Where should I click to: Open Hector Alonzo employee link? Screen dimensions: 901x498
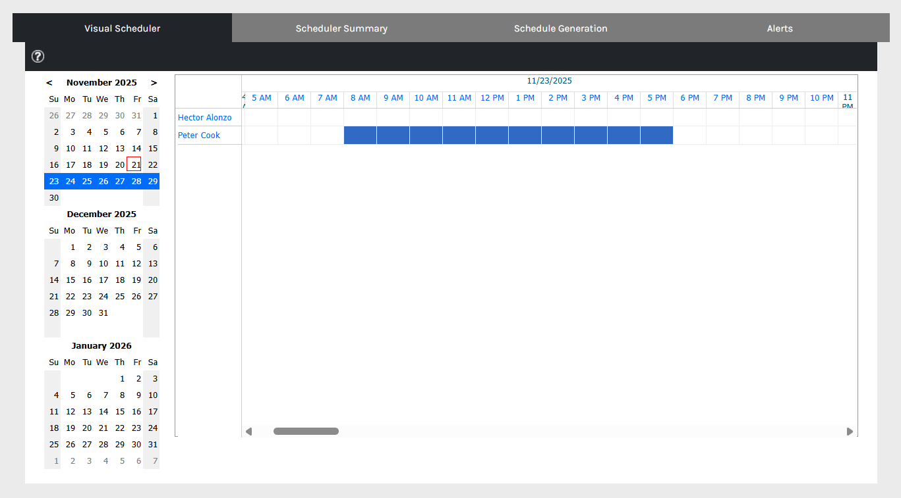click(x=205, y=118)
